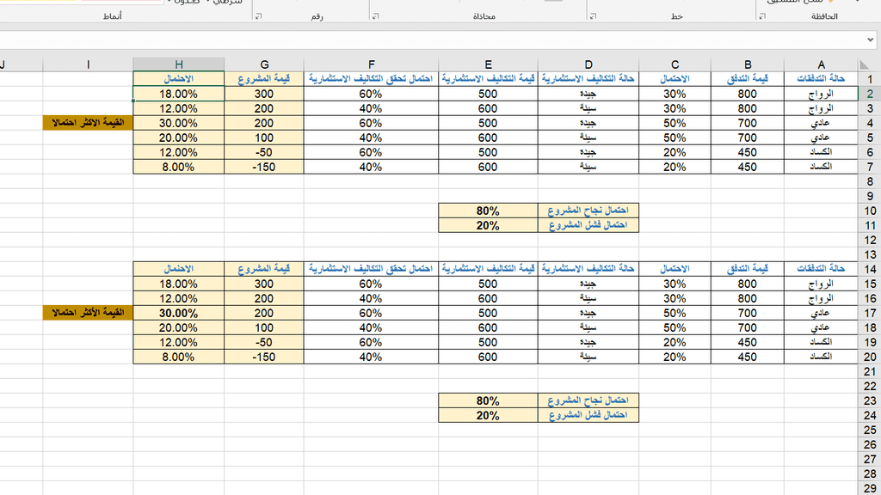Click header 'احتمال تحقق التكاليف الاستثمارية' in row 1
Screen dimensions: 881x495
[x=371, y=79]
